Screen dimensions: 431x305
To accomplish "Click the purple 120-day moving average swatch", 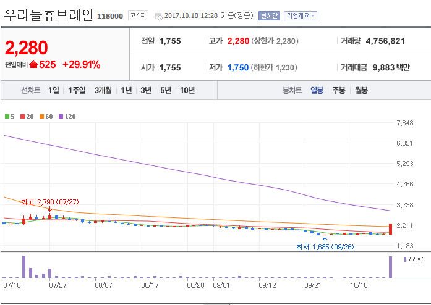I will coord(61,117).
